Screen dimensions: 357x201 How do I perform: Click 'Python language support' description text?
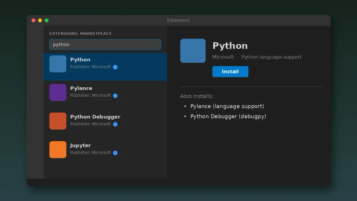tap(271, 57)
